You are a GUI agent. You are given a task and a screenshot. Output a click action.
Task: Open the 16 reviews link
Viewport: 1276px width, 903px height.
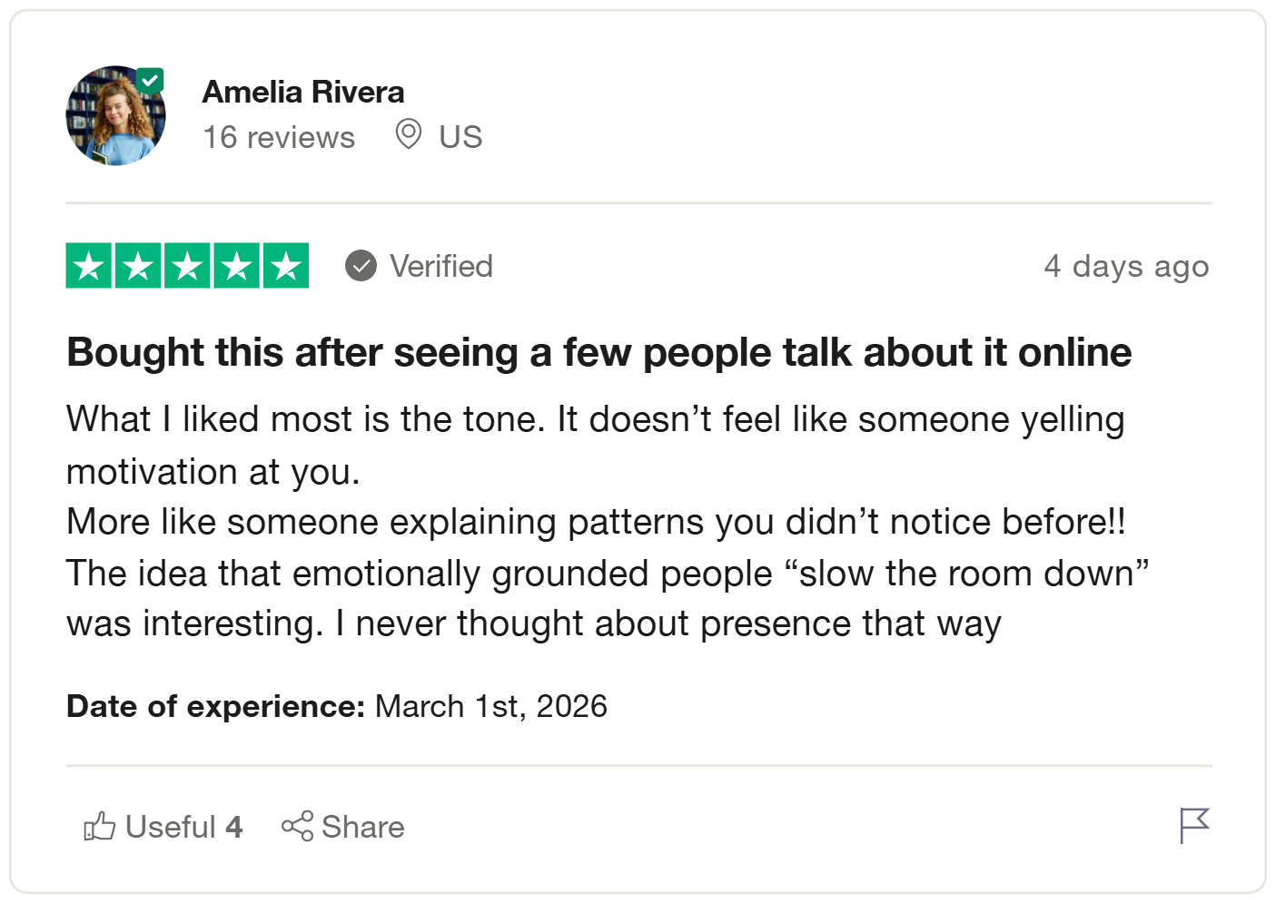(279, 137)
